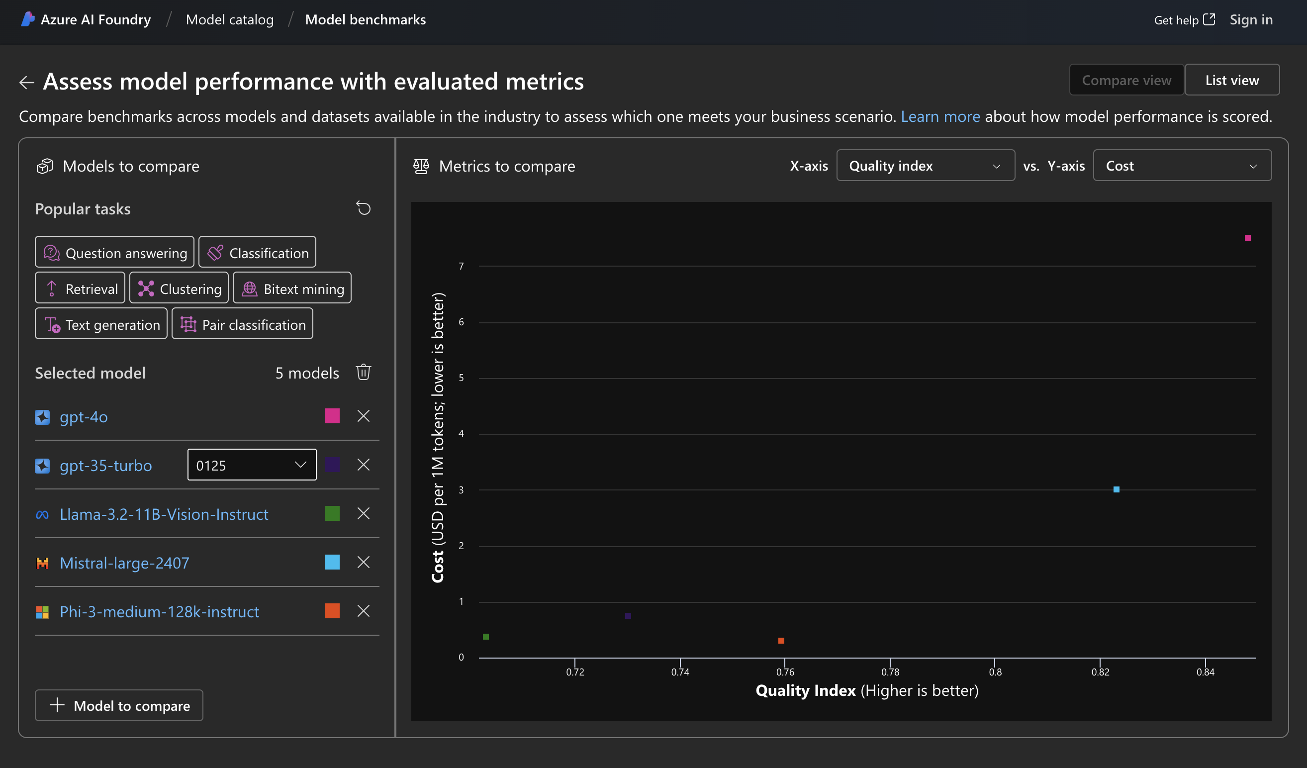Screen dimensions: 1307x768
Task: Select the Bitext mining task
Action: point(292,288)
